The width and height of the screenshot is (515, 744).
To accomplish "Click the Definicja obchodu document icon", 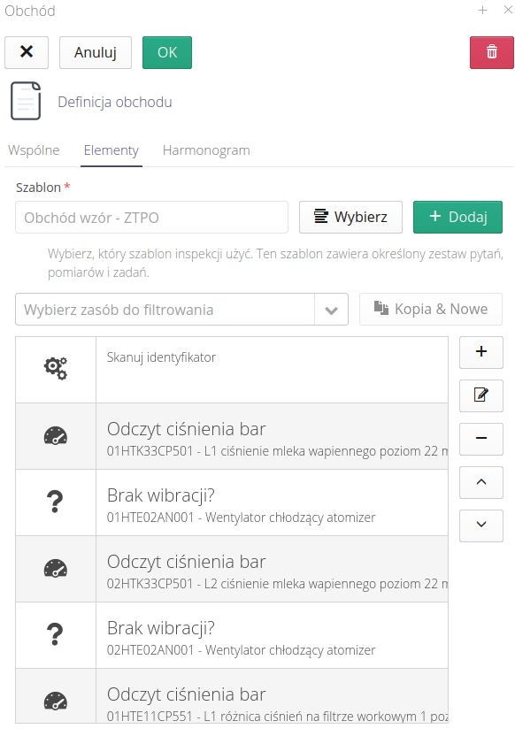I will click(x=26, y=101).
